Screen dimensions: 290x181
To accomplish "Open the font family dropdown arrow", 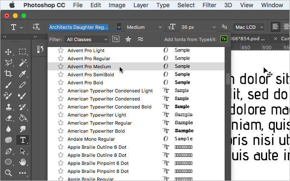I will click(x=119, y=27).
